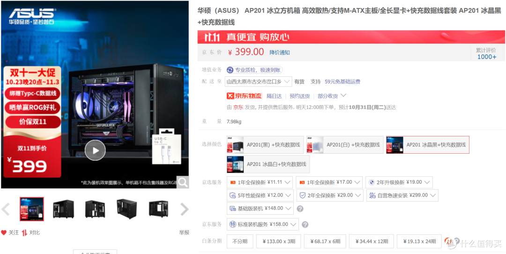Choose color AP201 冰晶黑+快充数据线
Screen dimensions: 506x254
(428, 145)
